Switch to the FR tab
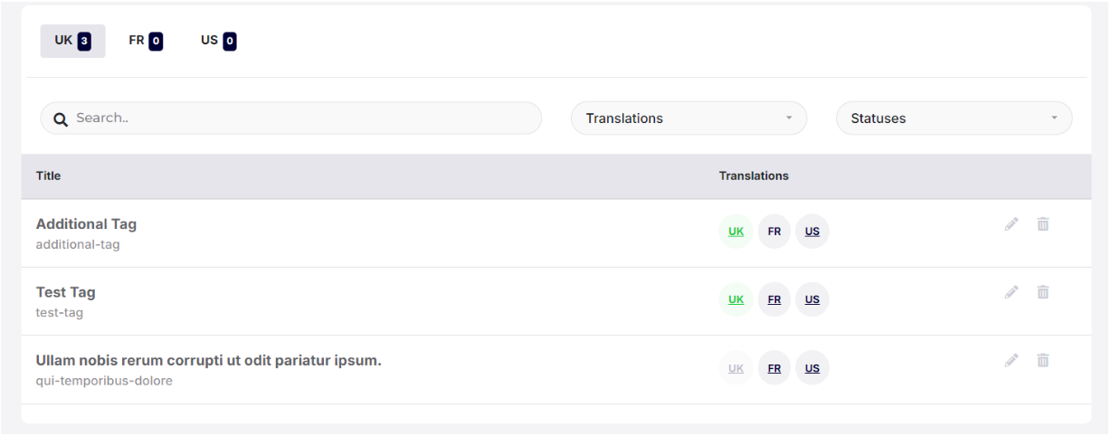The width and height of the screenshot is (1111, 436). coord(145,41)
